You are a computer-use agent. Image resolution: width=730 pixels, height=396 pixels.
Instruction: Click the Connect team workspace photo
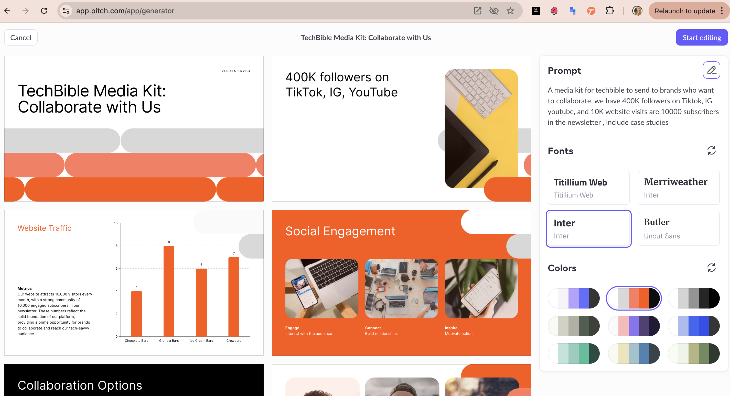[x=402, y=288]
